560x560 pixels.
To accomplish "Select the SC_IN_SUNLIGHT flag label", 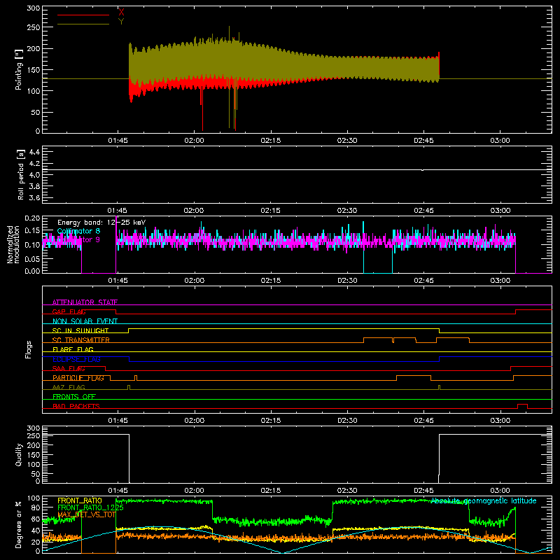I will pos(80,330).
